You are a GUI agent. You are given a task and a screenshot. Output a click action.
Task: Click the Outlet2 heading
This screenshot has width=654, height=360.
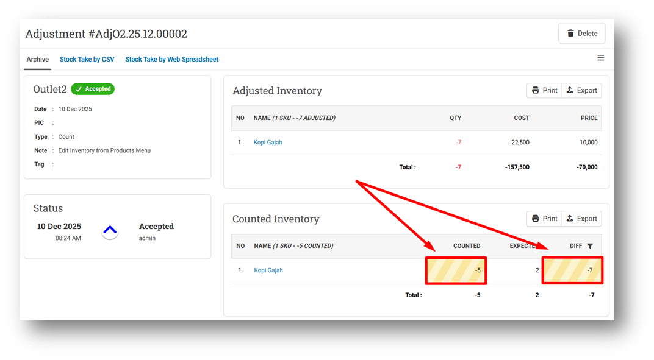pyautogui.click(x=50, y=89)
